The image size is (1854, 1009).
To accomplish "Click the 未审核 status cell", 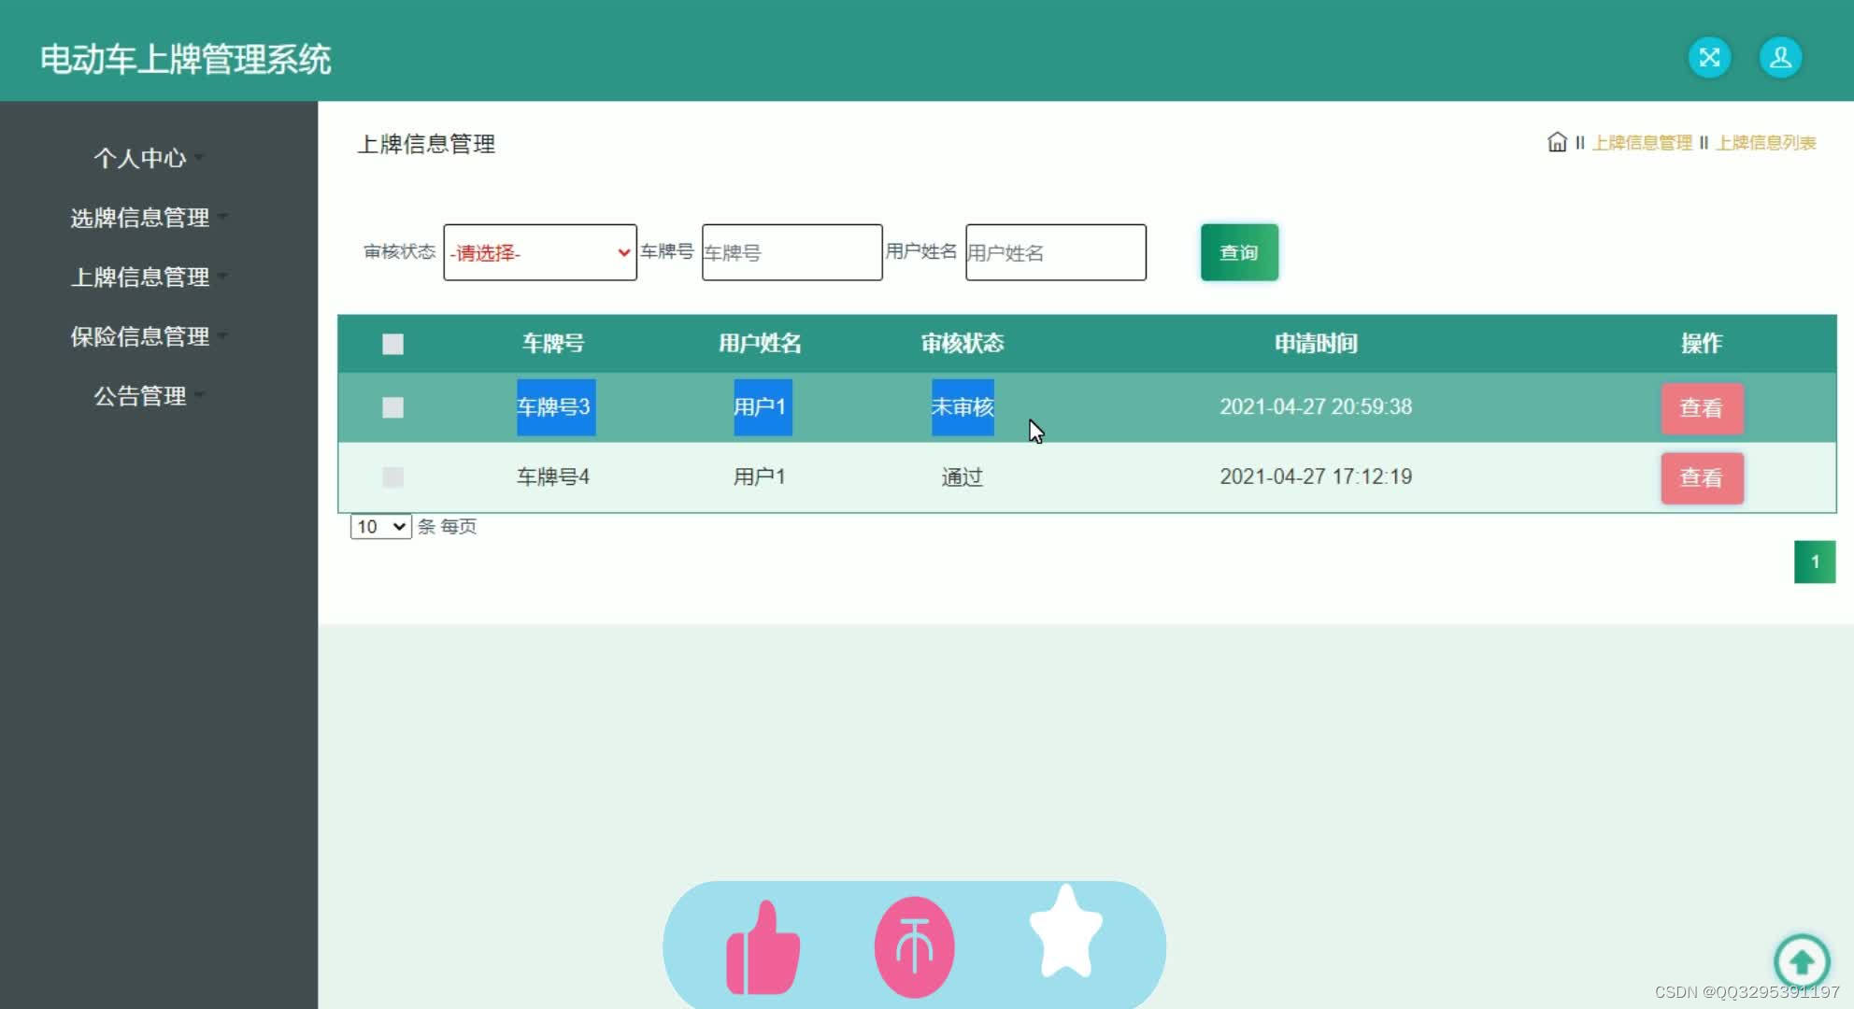I will point(963,407).
